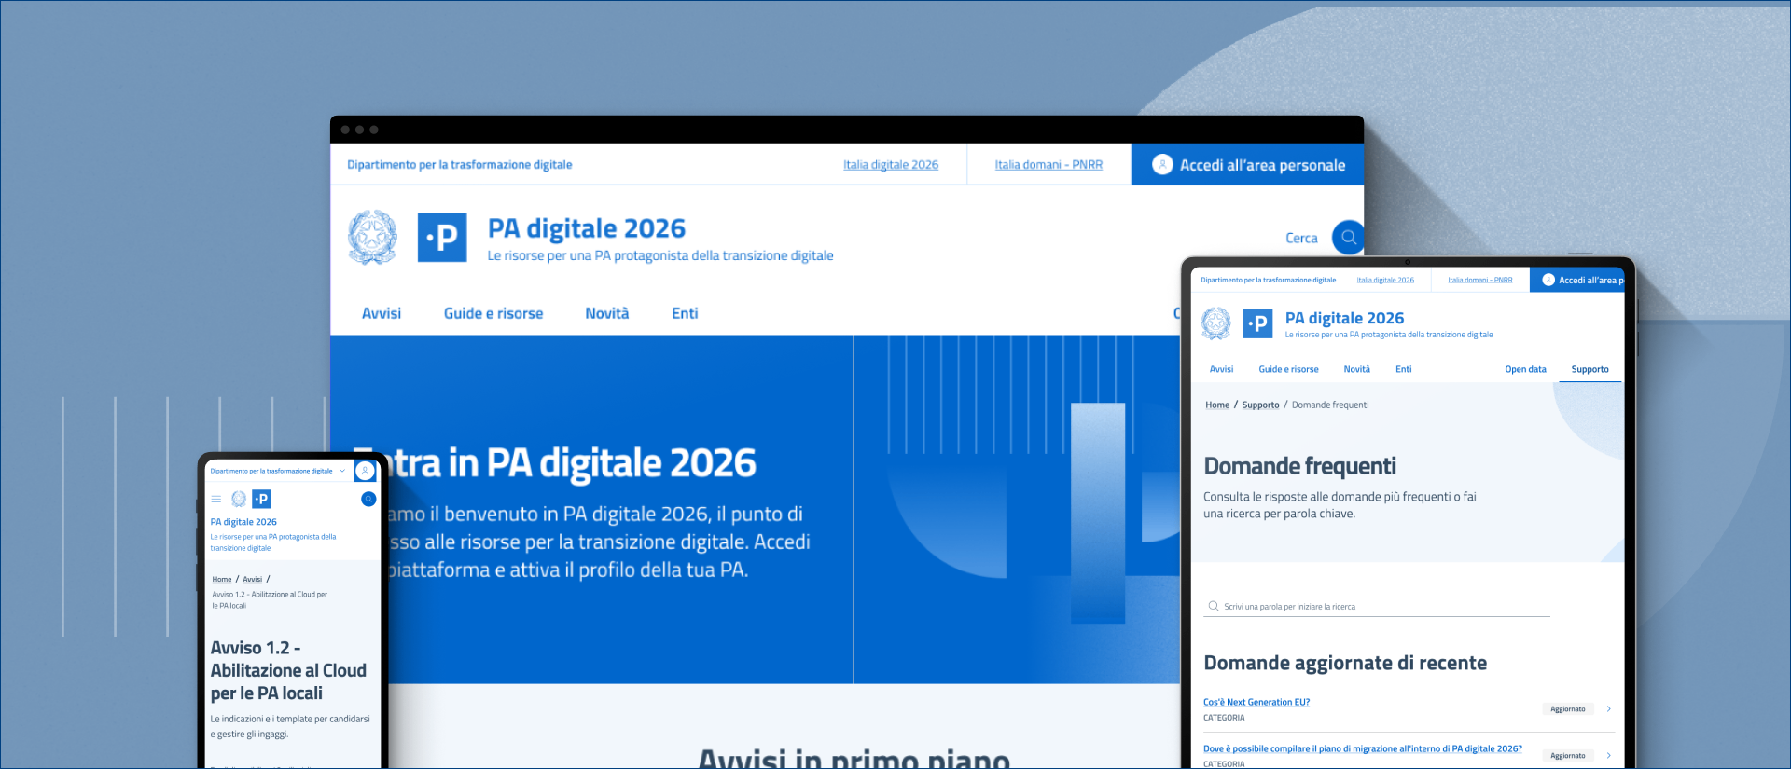Image resolution: width=1791 pixels, height=769 pixels.
Task: Follow the Italia domani - PNRR link on desktop
Action: pos(1048,165)
